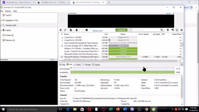Switch to the Trackers tab
199x112 pixels.
coord(86,65)
